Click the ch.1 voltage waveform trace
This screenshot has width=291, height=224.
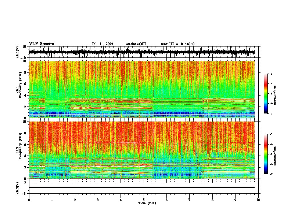[x=142, y=52]
